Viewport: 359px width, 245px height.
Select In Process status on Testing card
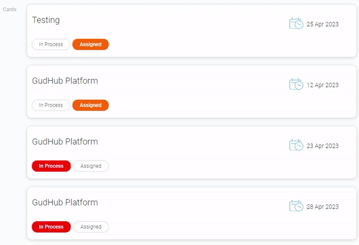(x=51, y=44)
